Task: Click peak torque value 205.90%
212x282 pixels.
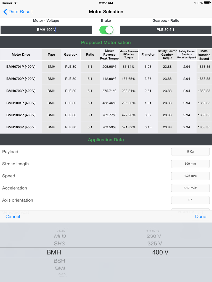Action: (109, 67)
